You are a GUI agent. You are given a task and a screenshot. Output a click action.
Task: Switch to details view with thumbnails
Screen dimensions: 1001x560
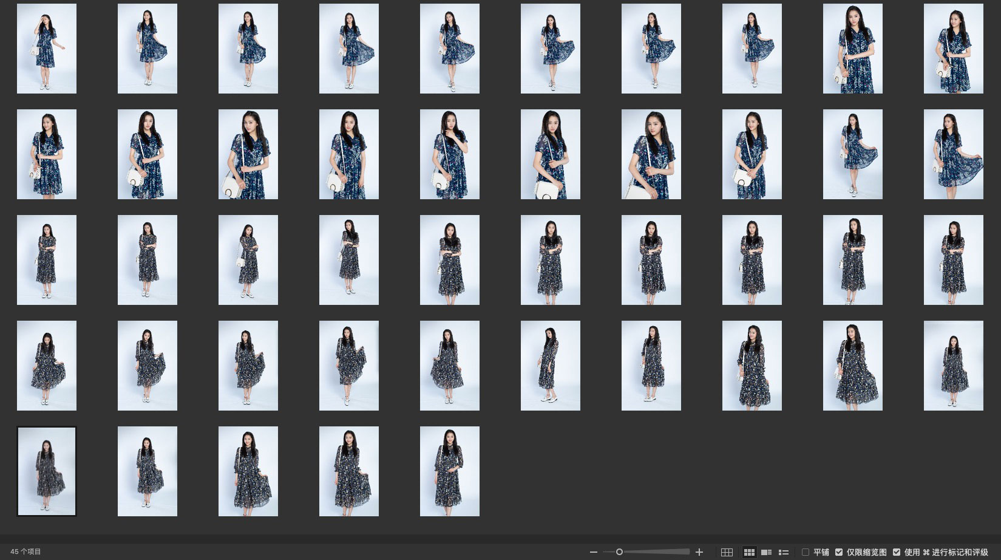767,552
